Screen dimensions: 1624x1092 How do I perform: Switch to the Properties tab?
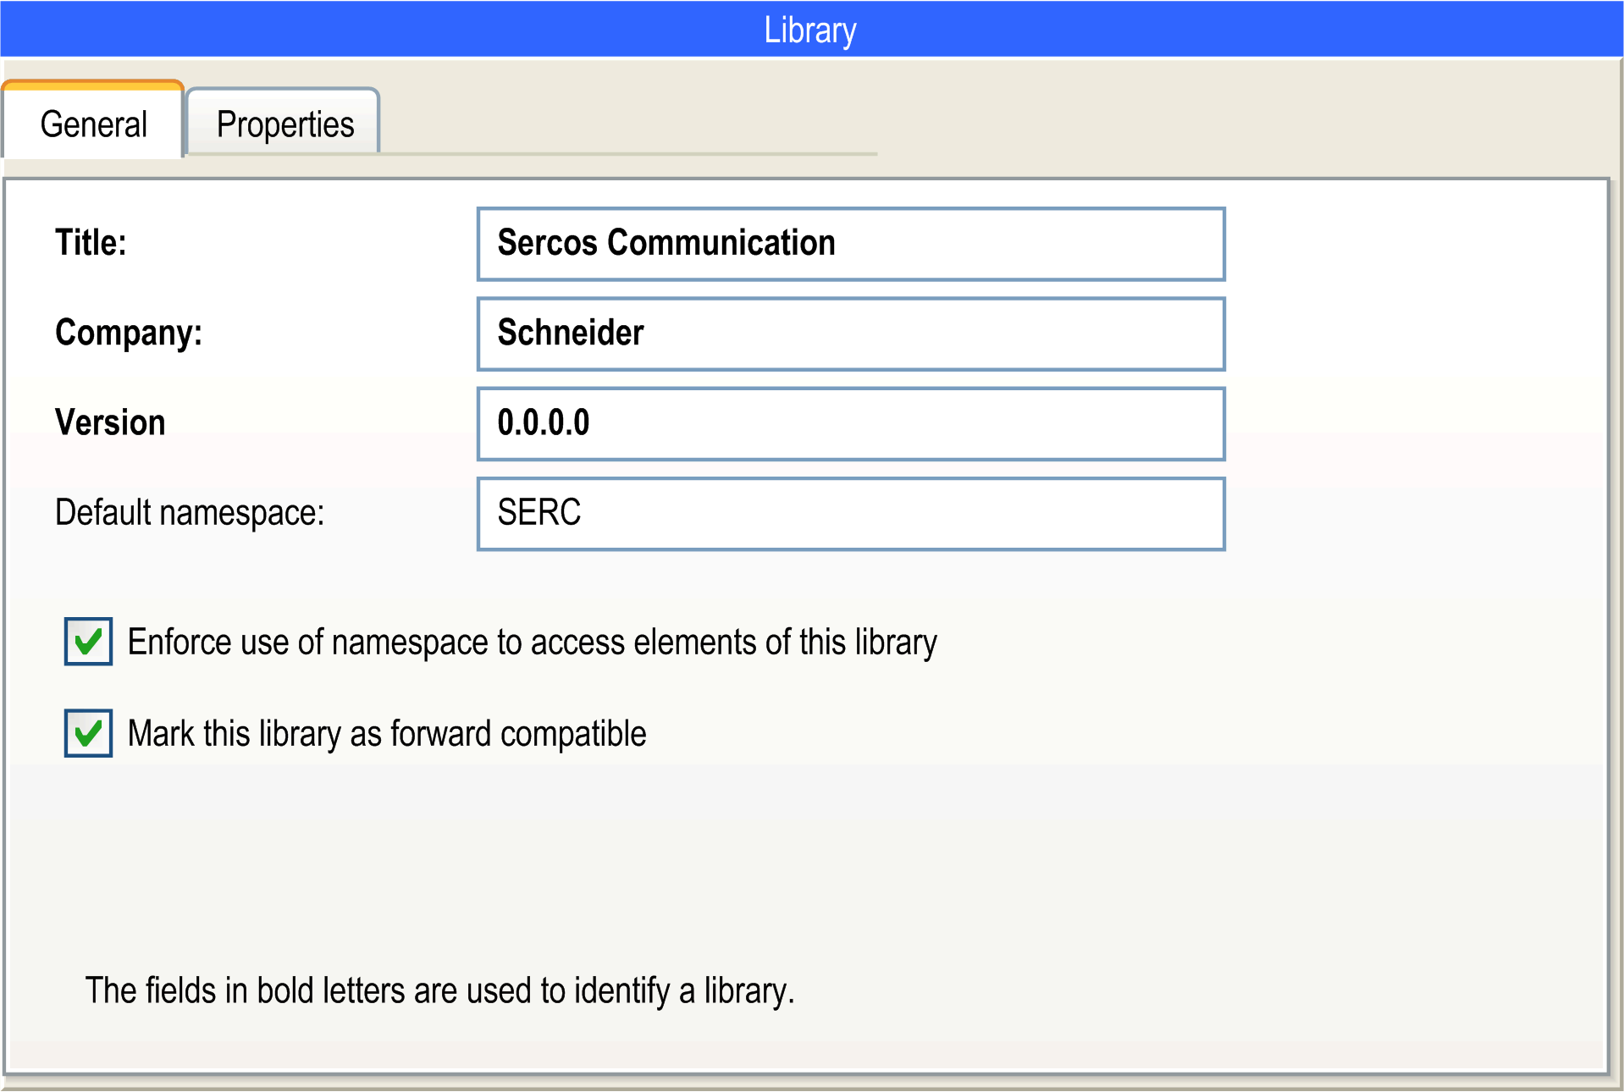coord(284,124)
